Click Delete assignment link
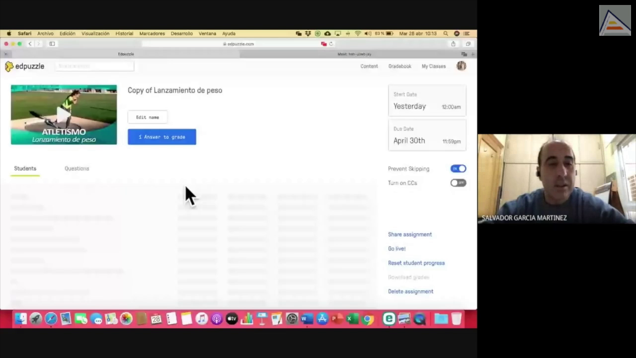Viewport: 636px width, 358px height. [410, 291]
